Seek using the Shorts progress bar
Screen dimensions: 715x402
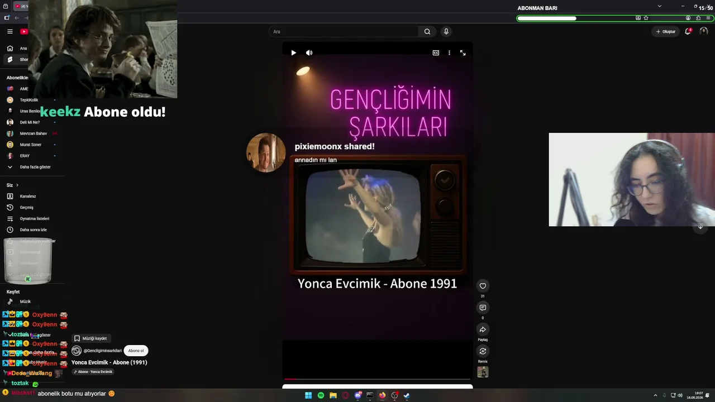point(378,379)
